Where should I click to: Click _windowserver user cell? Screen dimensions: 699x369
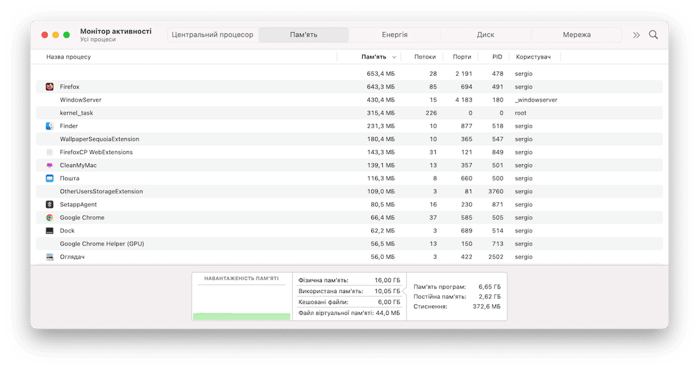pos(536,100)
